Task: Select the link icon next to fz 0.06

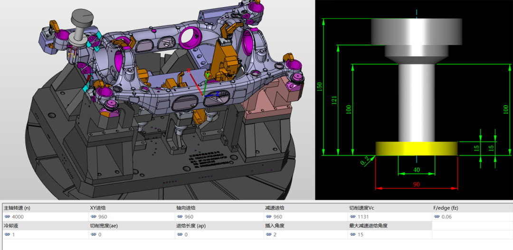Action: (437, 217)
